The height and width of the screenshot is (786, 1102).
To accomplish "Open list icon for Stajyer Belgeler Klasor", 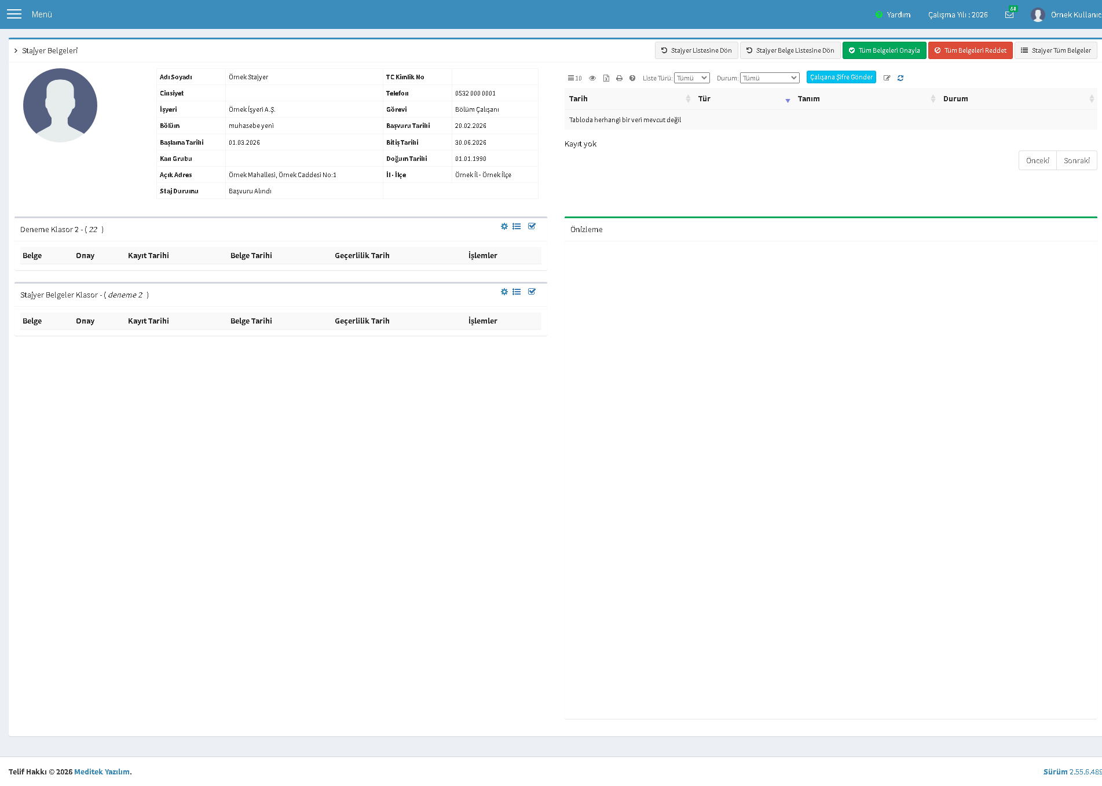I will [517, 292].
